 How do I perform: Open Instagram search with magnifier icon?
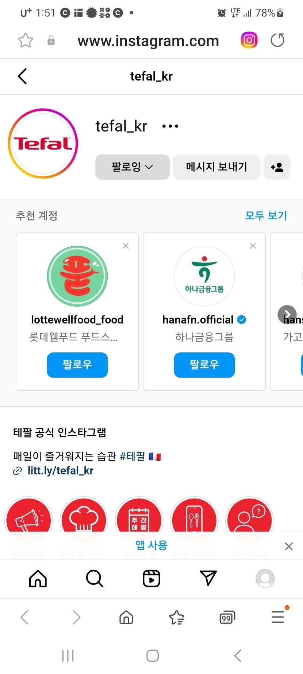click(x=95, y=579)
